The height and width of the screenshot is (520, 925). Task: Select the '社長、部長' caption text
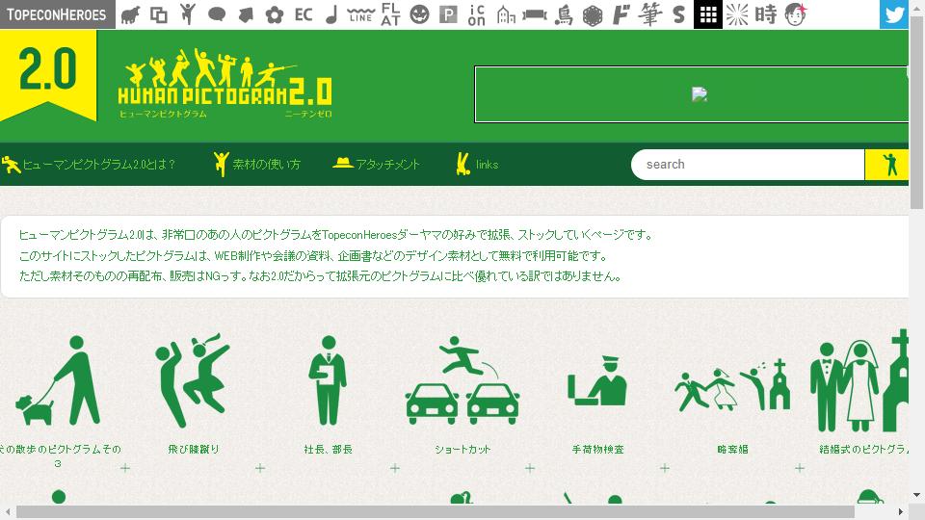[x=329, y=450]
